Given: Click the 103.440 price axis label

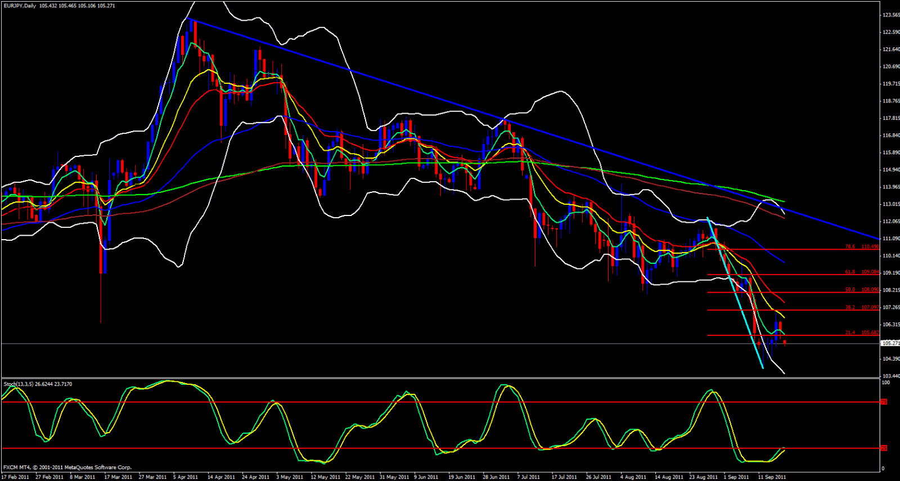Looking at the screenshot, I should 891,376.
